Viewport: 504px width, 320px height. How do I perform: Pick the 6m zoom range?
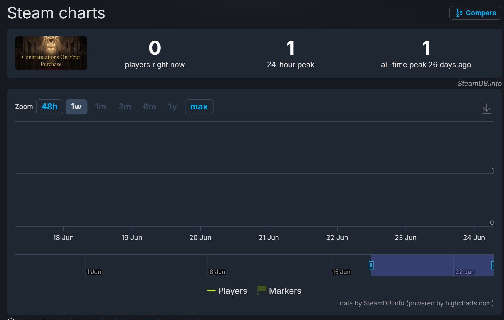[x=149, y=107]
